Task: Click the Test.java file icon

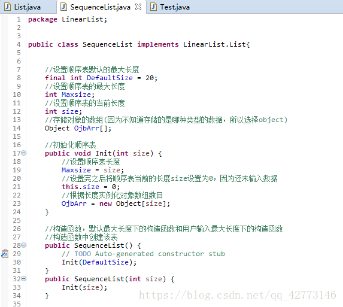Action: (153, 7)
